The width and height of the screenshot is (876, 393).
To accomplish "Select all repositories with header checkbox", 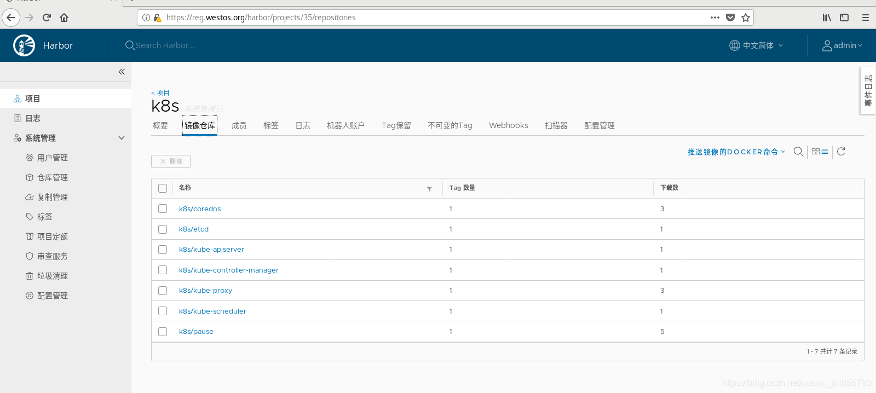I will [163, 188].
